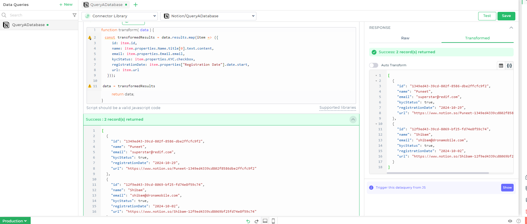Click Trigger this dataquery from JS text
The height and width of the screenshot is (224, 527).
pos(401,188)
